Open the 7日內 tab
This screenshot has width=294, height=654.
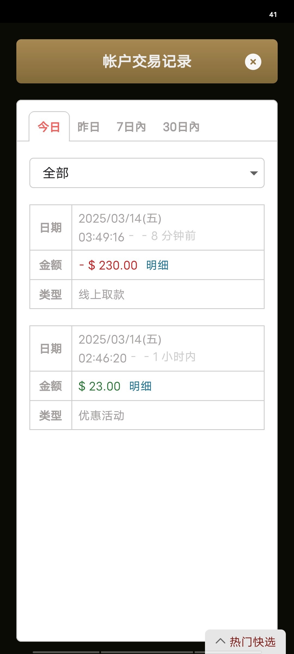click(x=131, y=127)
